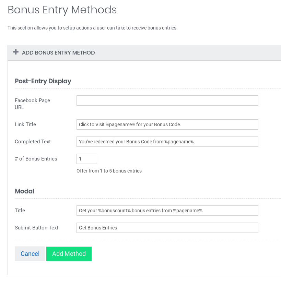
Task: Click the green Add Method button
Action: 69,254
